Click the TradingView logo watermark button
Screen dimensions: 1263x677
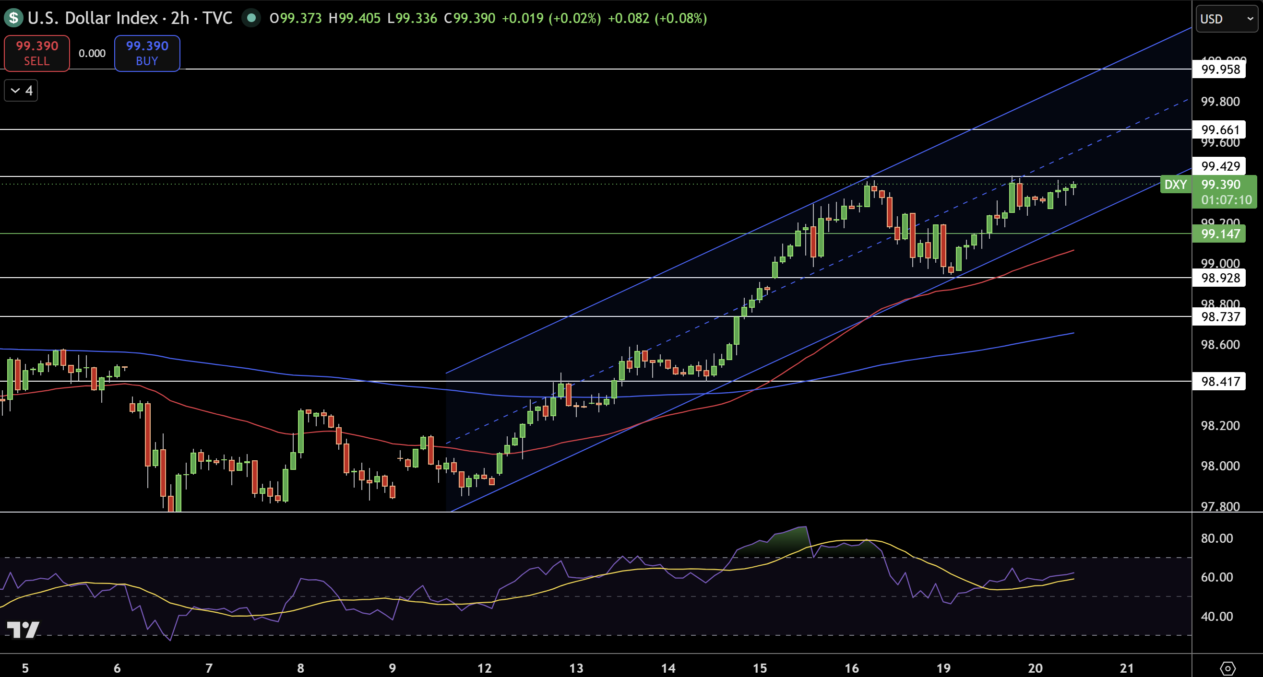(x=23, y=630)
